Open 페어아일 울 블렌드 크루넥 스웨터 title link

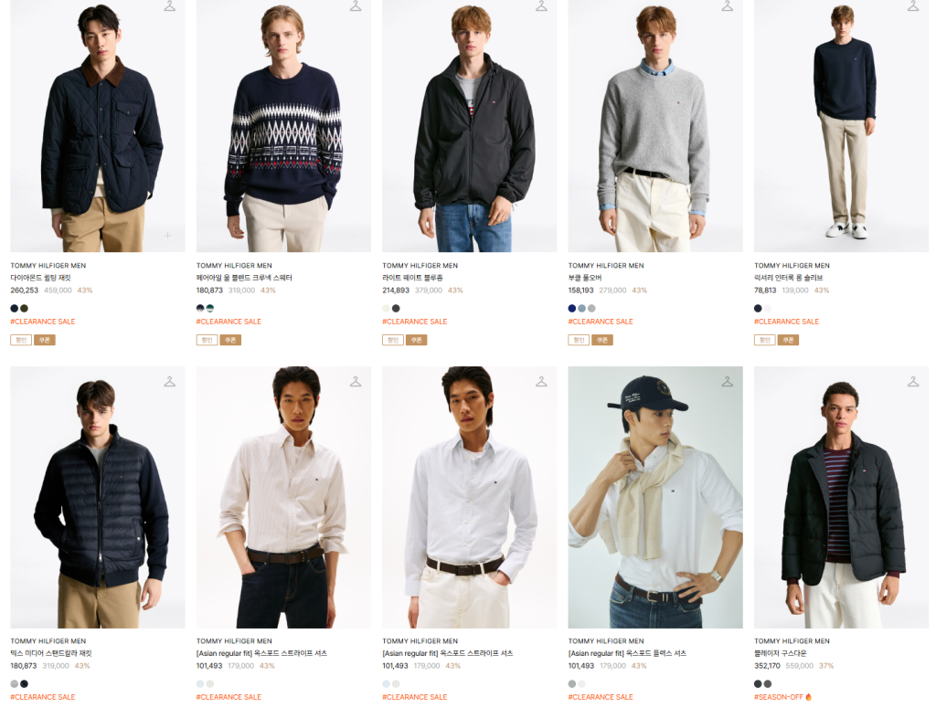(x=238, y=278)
